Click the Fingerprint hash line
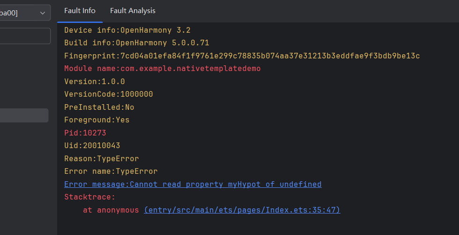Image resolution: width=459 pixels, height=235 pixels. click(x=242, y=56)
